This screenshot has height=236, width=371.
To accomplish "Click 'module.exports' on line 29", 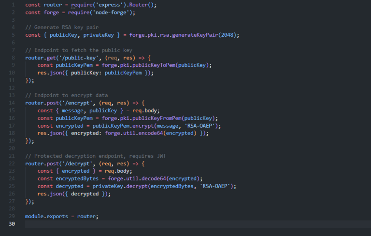I will (x=46, y=216).
